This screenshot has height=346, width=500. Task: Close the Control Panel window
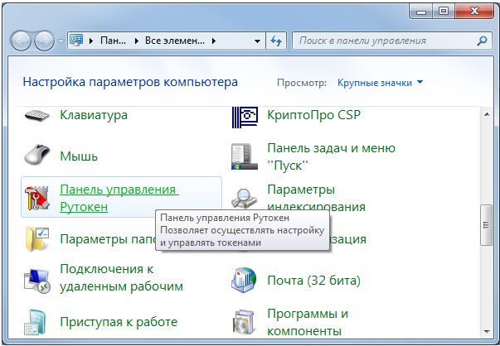pos(474,12)
